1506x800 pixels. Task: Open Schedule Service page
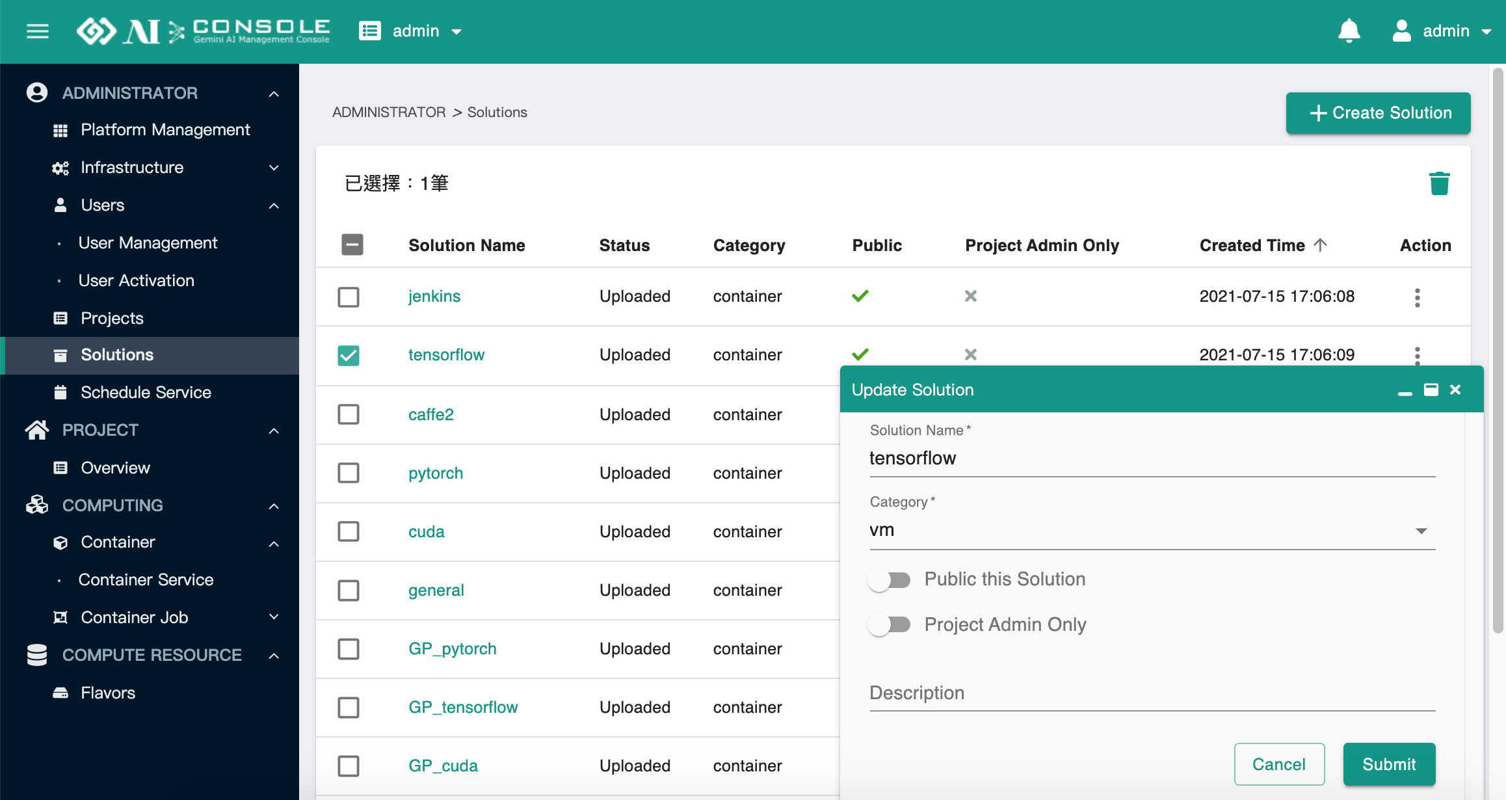click(x=146, y=392)
